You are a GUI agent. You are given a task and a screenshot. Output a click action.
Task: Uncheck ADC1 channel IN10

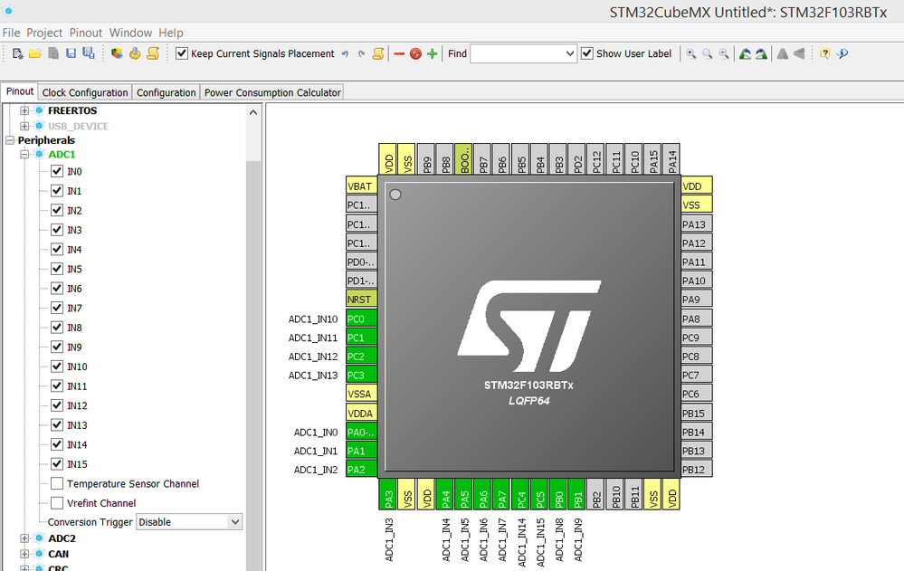pyautogui.click(x=57, y=366)
